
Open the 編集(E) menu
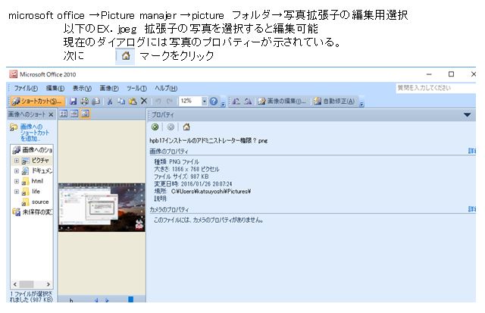click(x=55, y=88)
